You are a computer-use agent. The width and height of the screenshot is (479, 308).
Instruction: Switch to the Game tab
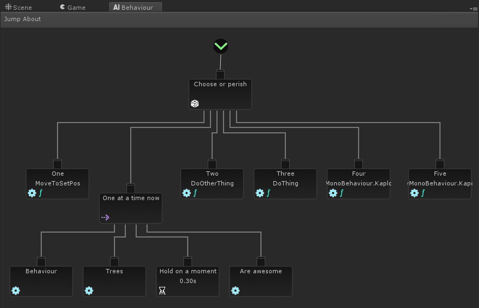click(73, 7)
